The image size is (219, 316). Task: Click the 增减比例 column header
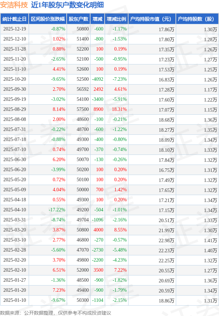point(116,19)
